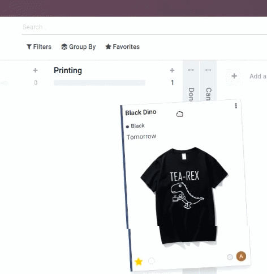The image size is (267, 274).
Task: Unfold the collapsed Cancelled column
Action: [x=208, y=81]
